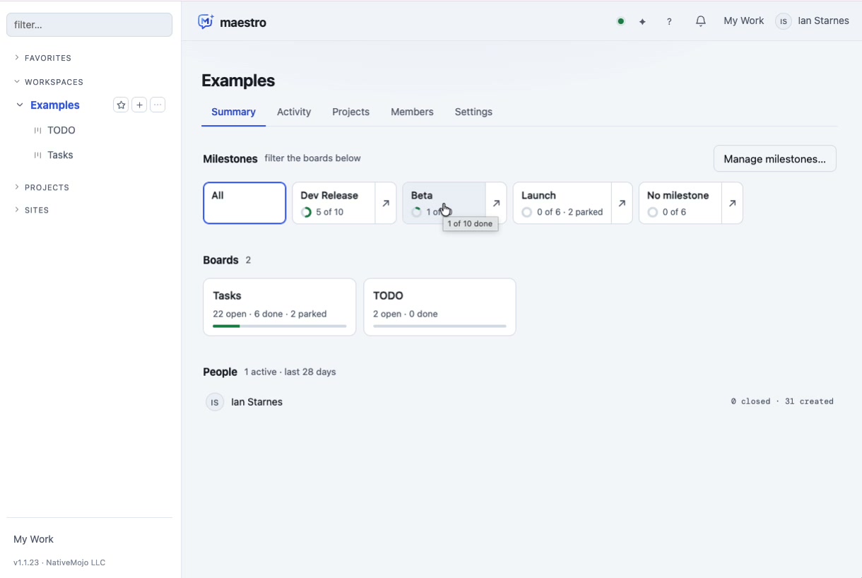Open Launch milestone arrow link
Screen dimensions: 862x578
click(622, 204)
